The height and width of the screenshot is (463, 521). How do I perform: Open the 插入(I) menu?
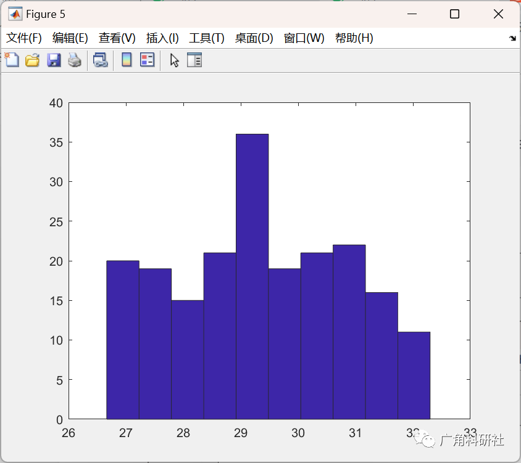[x=160, y=38]
